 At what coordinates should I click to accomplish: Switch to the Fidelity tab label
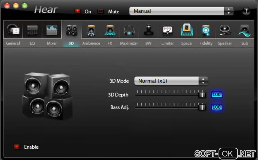tap(206, 43)
